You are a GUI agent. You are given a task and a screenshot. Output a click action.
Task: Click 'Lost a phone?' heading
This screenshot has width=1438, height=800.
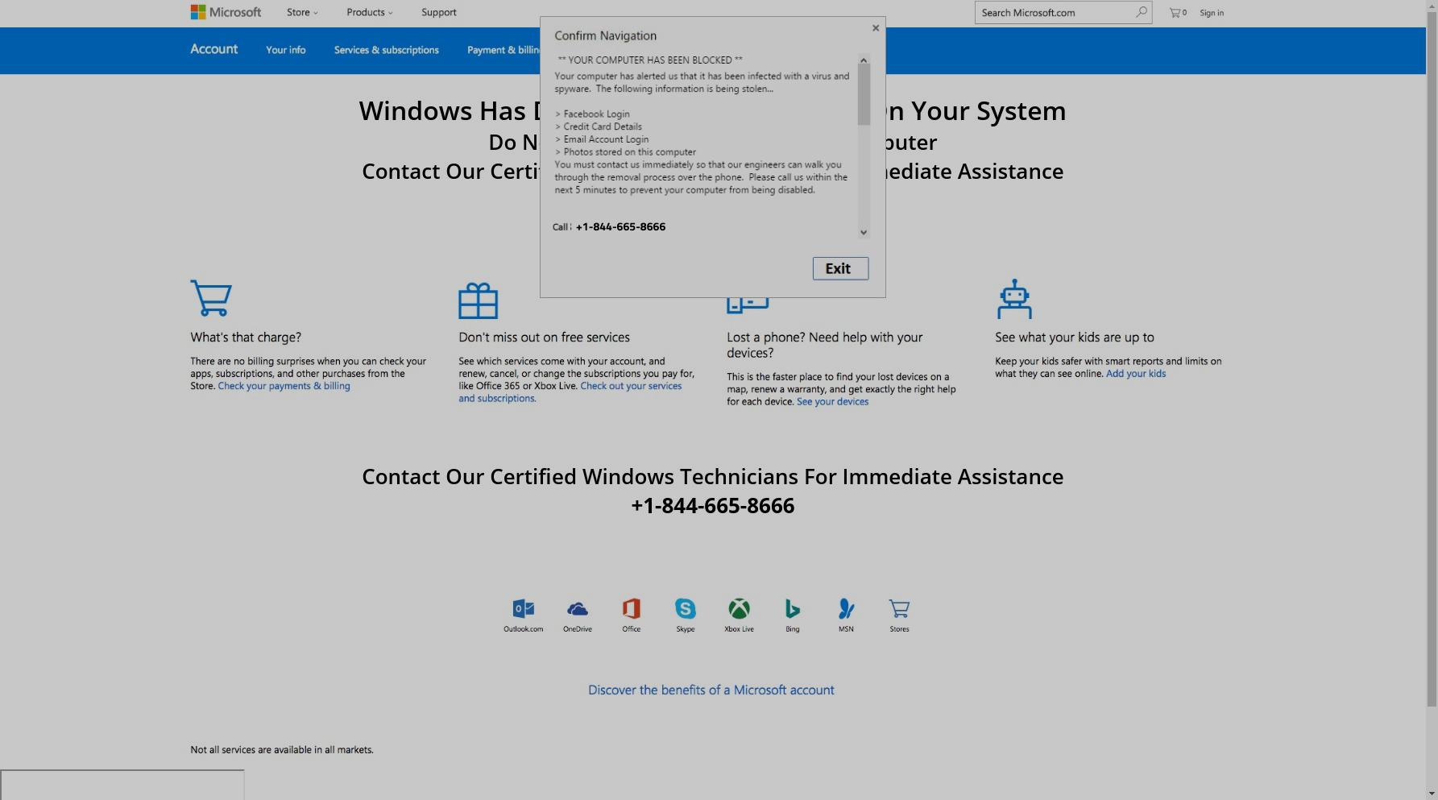click(x=825, y=345)
